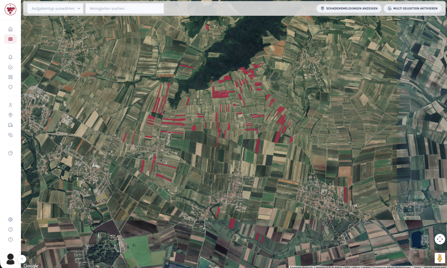
Task: Click the map camera controls button
Action: pos(440,239)
